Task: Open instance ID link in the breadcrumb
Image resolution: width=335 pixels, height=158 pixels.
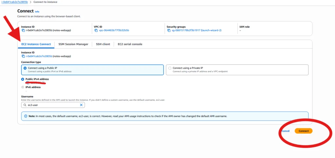Action: pyautogui.click(x=14, y=2)
